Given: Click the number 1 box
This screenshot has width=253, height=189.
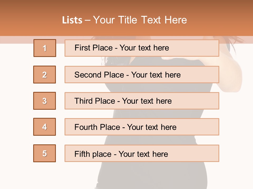Looking at the screenshot, I should (45, 48).
